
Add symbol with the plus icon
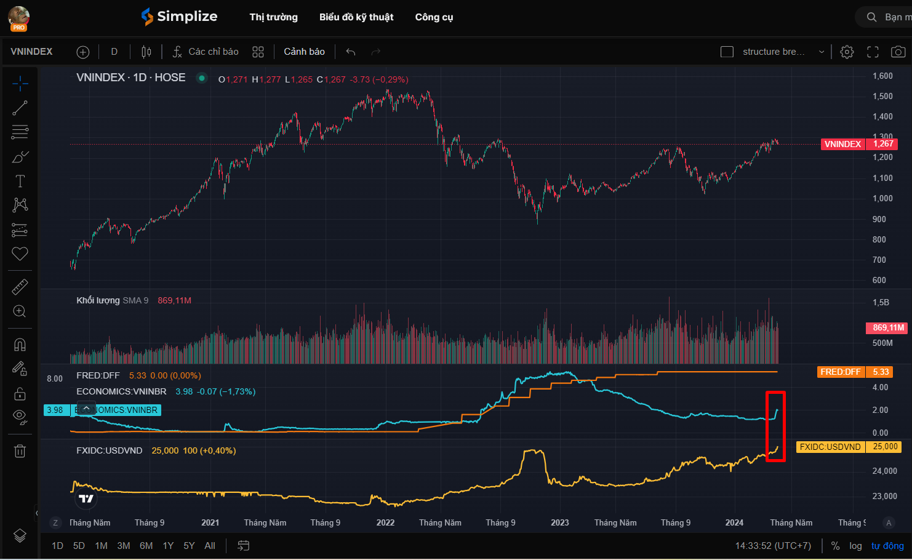[82, 52]
